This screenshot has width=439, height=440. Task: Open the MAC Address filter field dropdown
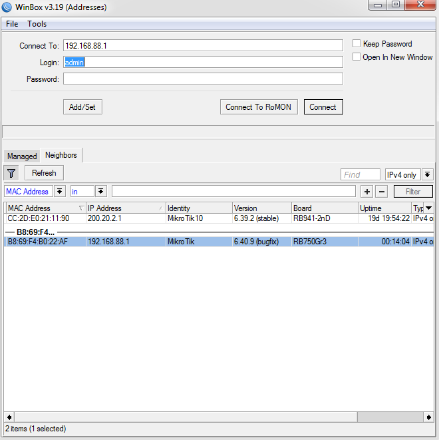[59, 192]
